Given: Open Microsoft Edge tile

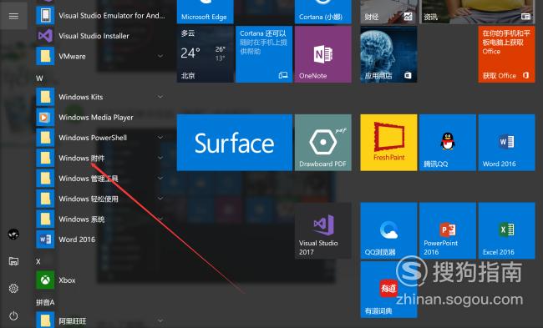Looking at the screenshot, I should click(206, 12).
